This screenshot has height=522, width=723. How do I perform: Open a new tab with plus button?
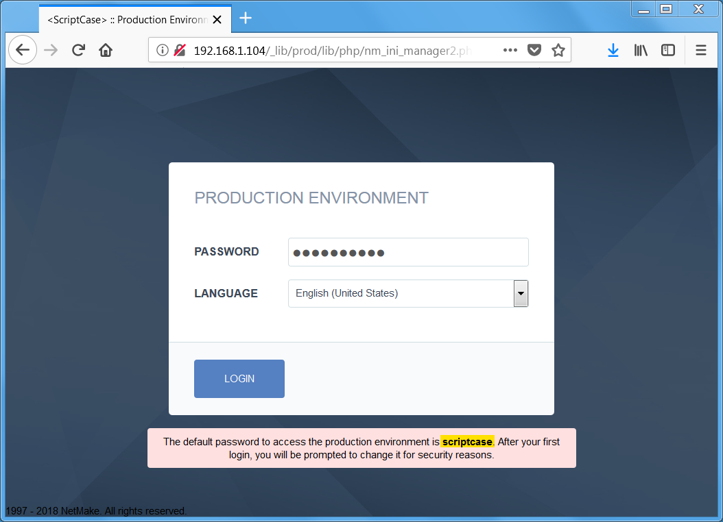pyautogui.click(x=246, y=18)
